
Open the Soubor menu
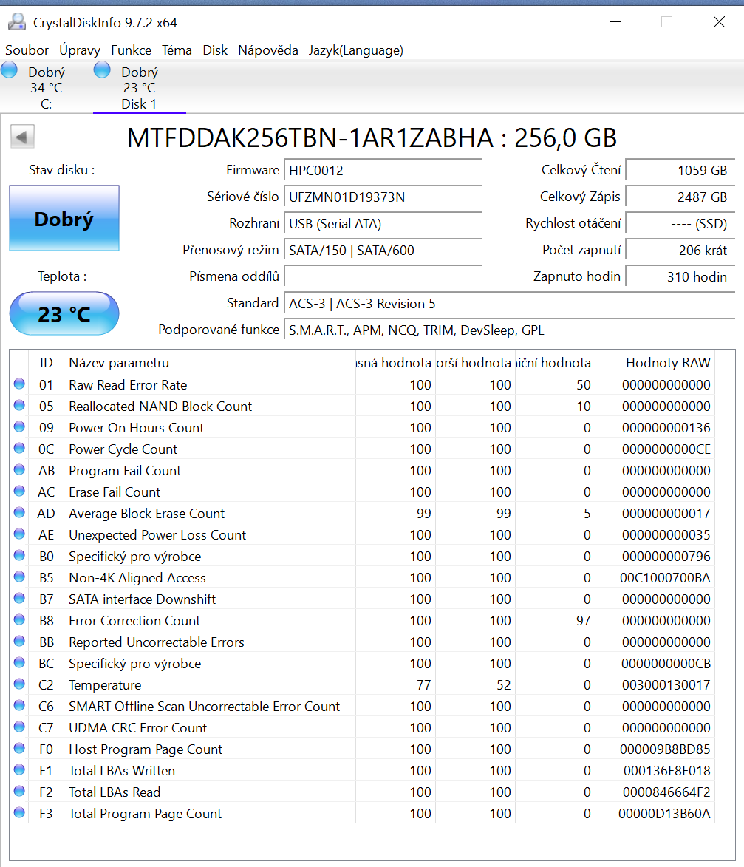point(27,50)
